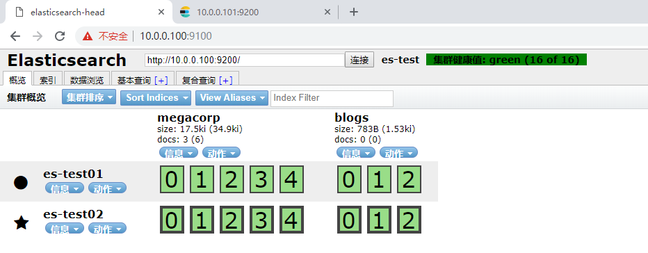Open es-test02 node 动作 dropdown
Viewport: 648px width, 253px height.
click(x=107, y=228)
